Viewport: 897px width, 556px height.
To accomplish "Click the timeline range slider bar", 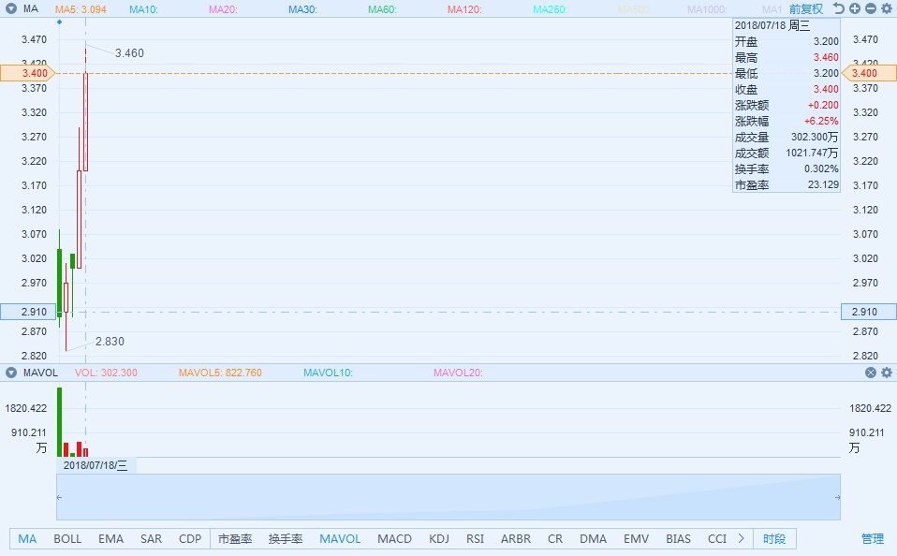I will point(448,496).
